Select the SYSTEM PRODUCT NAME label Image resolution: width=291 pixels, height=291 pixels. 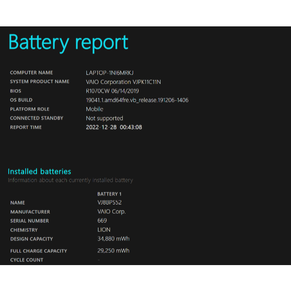40,81
